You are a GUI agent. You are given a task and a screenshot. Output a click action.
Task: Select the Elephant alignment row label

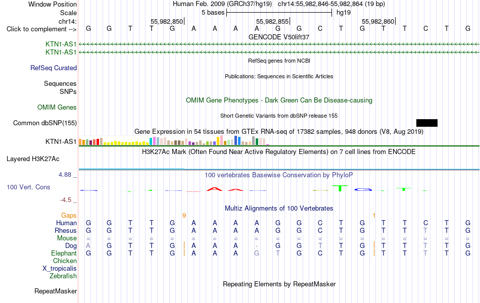click(64, 254)
